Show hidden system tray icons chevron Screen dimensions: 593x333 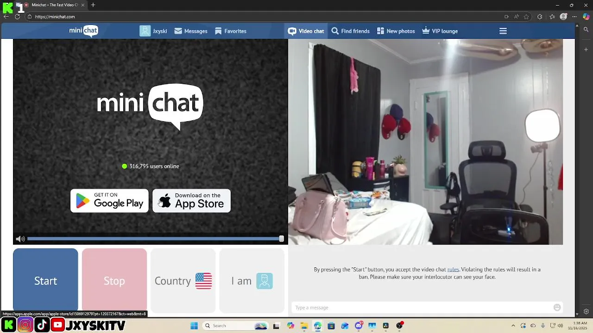(513, 326)
